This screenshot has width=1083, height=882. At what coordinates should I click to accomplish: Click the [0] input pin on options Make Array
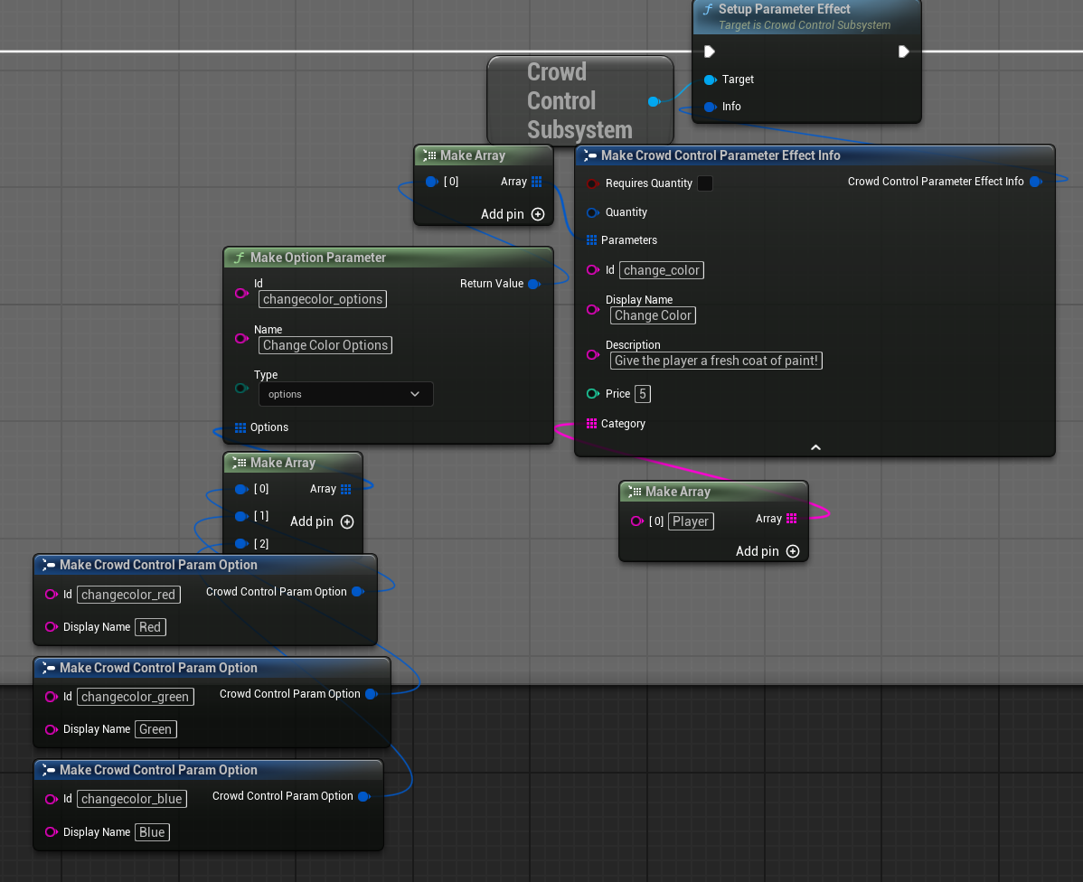point(241,489)
